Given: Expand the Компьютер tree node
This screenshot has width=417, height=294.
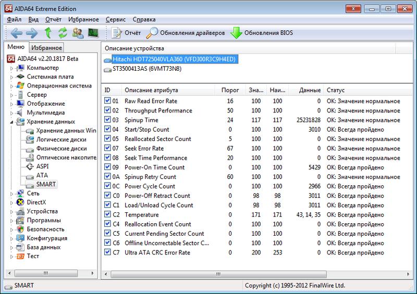Looking at the screenshot, I should [11, 68].
